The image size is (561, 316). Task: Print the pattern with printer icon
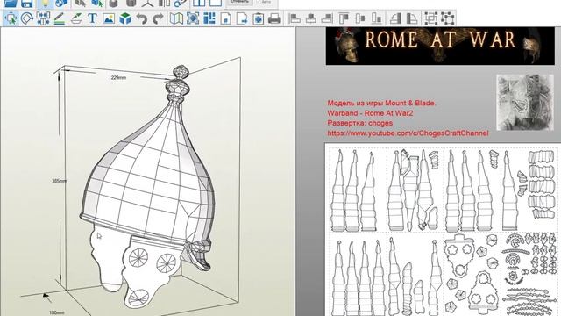tap(274, 18)
